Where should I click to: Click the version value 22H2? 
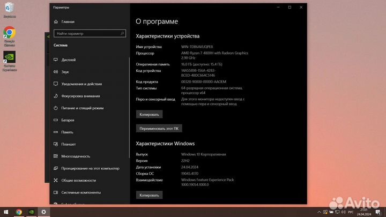click(185, 161)
